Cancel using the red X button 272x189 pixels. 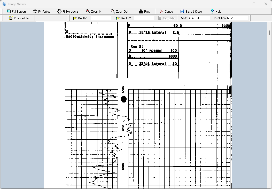click(x=166, y=11)
